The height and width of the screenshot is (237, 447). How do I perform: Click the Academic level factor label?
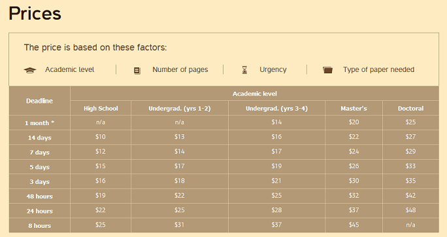69,69
